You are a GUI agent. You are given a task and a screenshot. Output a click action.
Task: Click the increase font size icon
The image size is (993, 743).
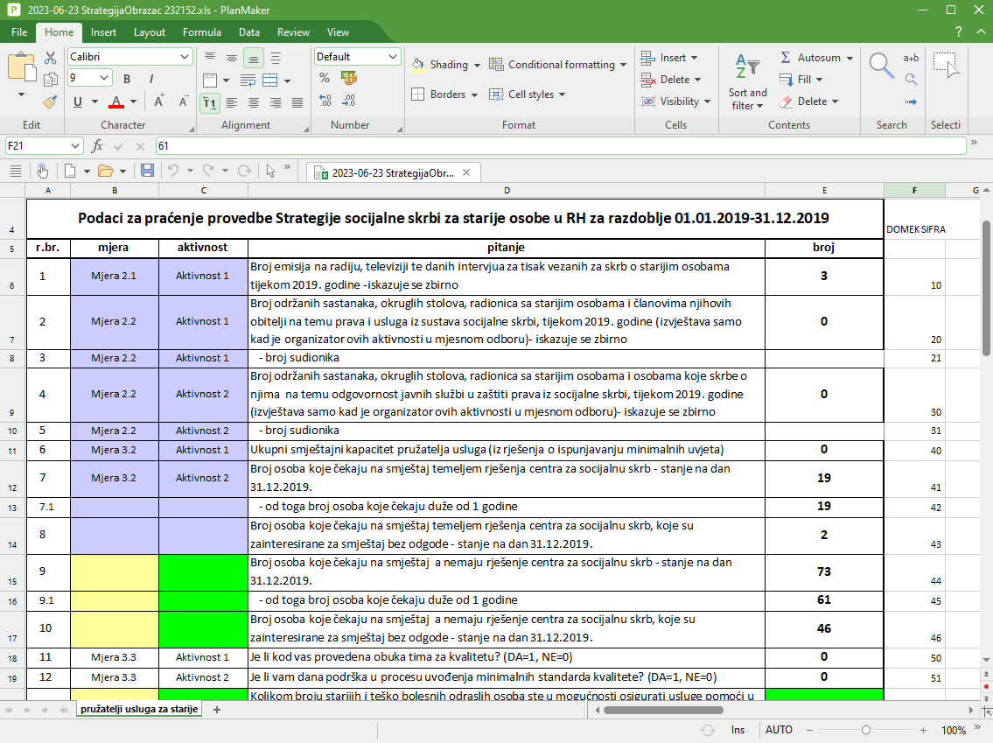[x=159, y=102]
